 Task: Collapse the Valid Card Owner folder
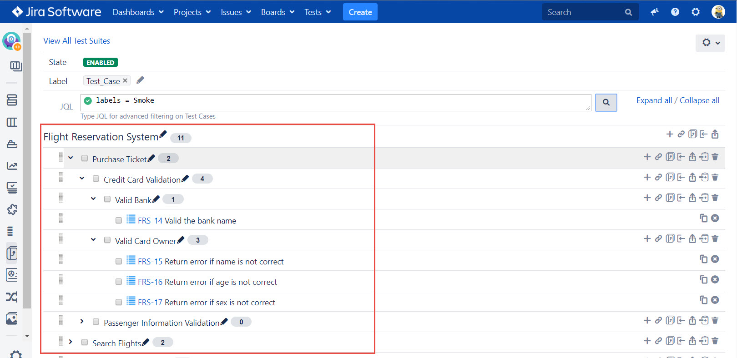(x=93, y=239)
